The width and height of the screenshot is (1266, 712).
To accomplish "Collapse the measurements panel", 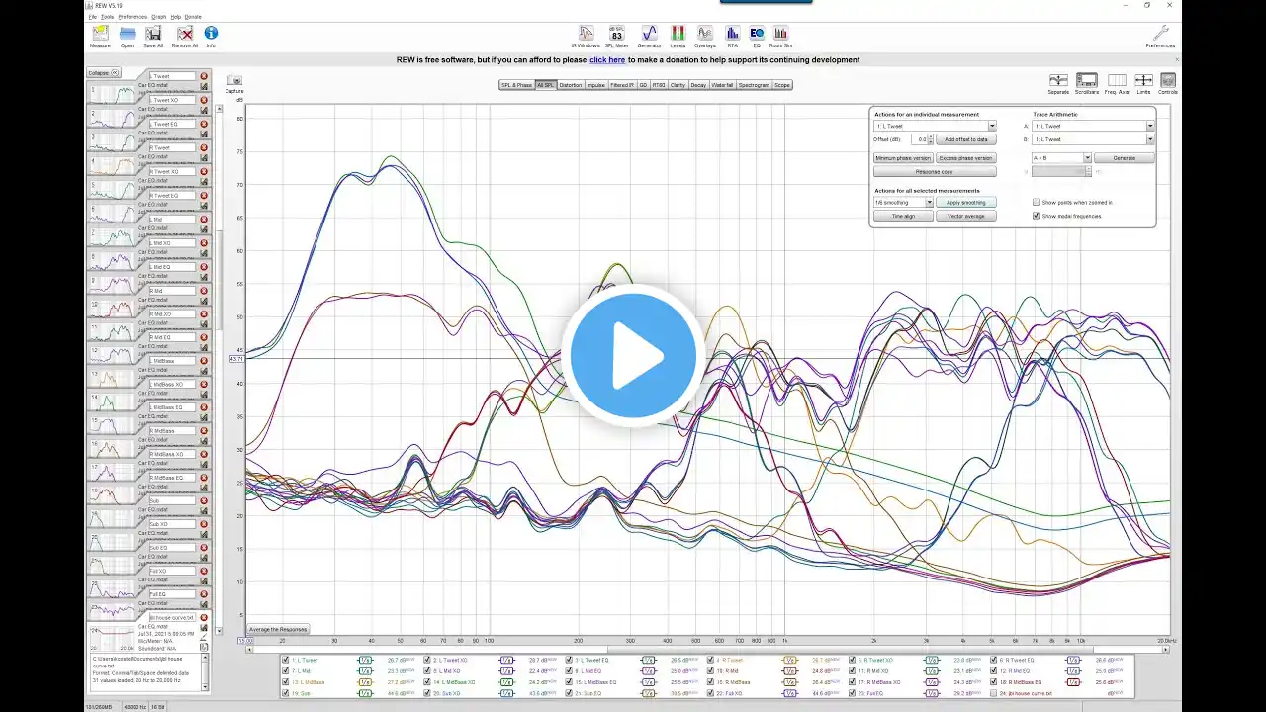I will [x=103, y=73].
